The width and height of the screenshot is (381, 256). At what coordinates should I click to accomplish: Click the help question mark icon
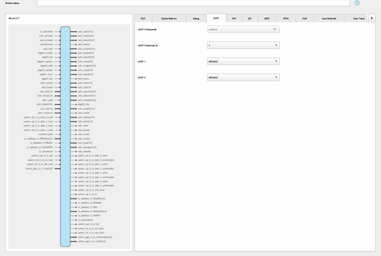[x=357, y=3]
